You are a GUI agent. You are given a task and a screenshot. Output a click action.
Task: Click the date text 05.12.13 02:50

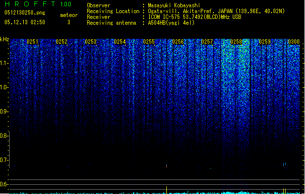click(25, 22)
